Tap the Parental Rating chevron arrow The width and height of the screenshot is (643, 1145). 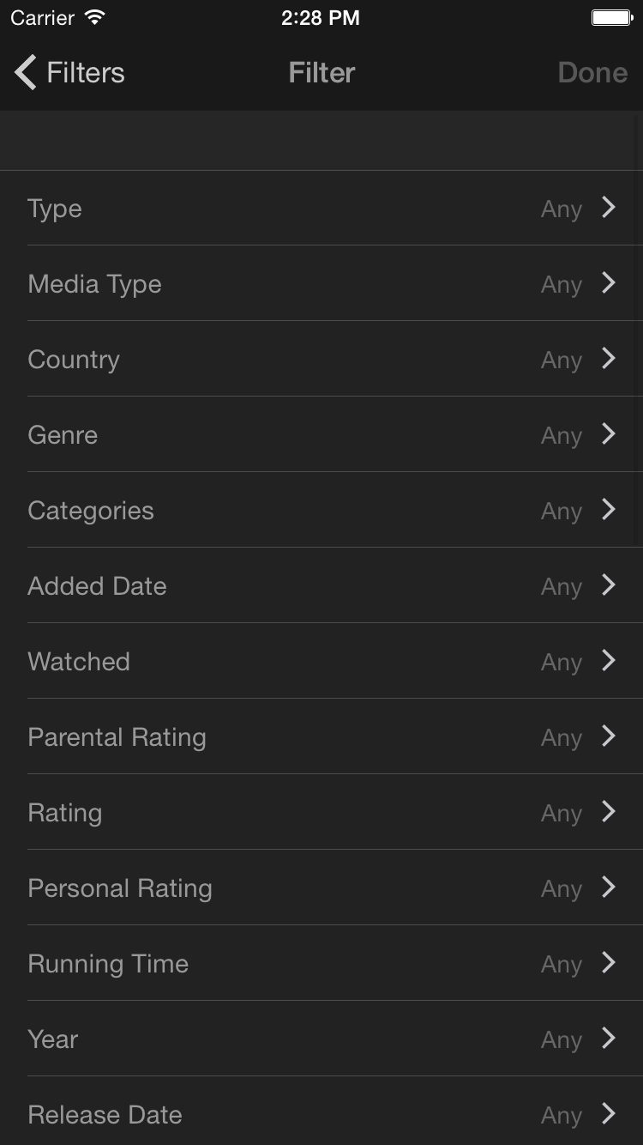609,736
